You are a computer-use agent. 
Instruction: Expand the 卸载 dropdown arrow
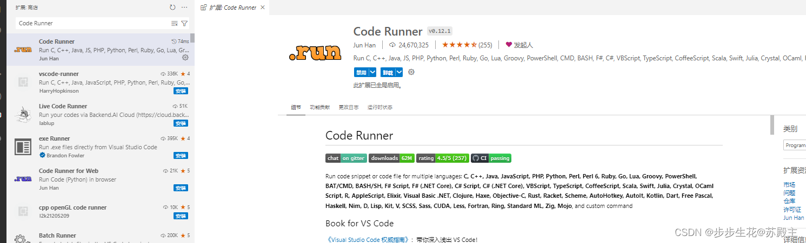point(399,72)
